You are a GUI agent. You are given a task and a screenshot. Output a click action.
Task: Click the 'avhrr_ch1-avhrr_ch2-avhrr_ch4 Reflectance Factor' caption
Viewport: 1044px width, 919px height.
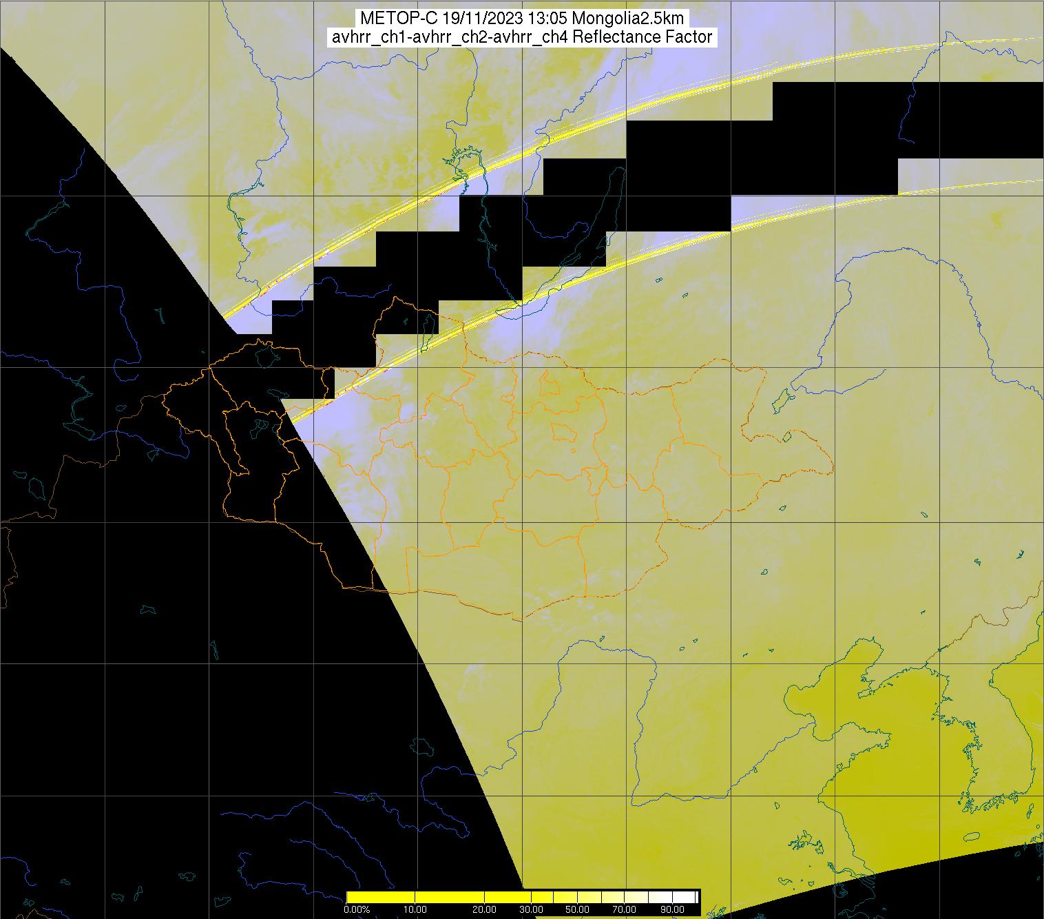[522, 37]
